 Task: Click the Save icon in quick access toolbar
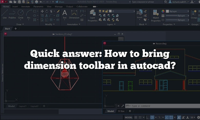(x=19, y=2)
